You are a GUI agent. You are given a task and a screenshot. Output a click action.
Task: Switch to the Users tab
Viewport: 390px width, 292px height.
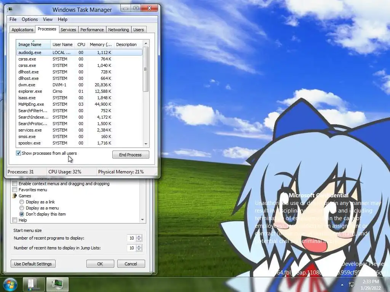point(139,30)
